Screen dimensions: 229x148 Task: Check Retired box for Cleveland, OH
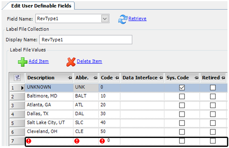tap(213, 132)
